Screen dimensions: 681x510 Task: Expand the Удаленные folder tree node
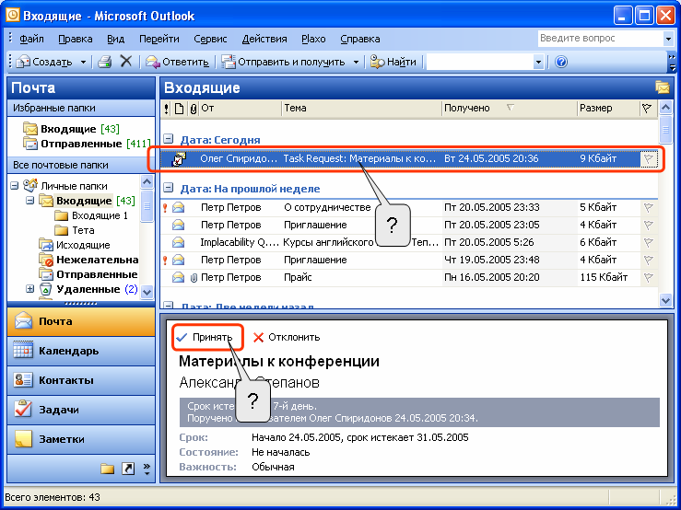(29, 289)
